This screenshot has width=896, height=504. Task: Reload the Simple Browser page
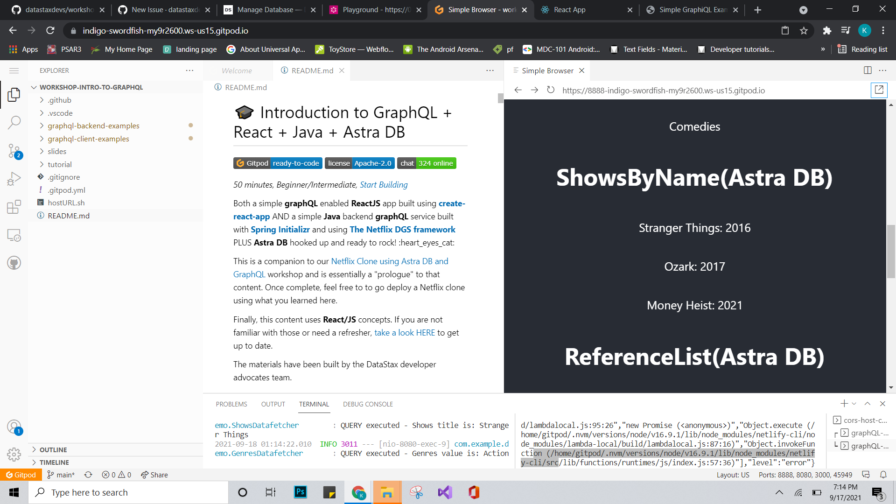point(551,91)
